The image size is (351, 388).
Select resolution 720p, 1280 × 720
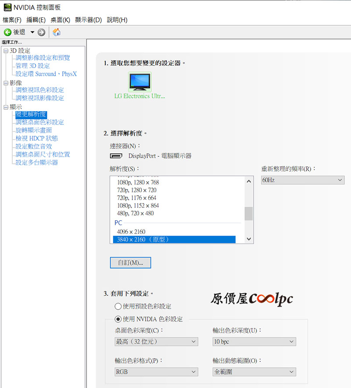[x=137, y=190]
